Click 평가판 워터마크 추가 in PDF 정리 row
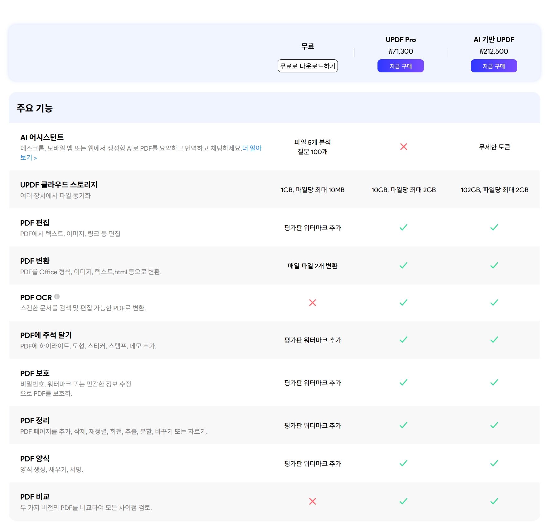 pos(313,426)
